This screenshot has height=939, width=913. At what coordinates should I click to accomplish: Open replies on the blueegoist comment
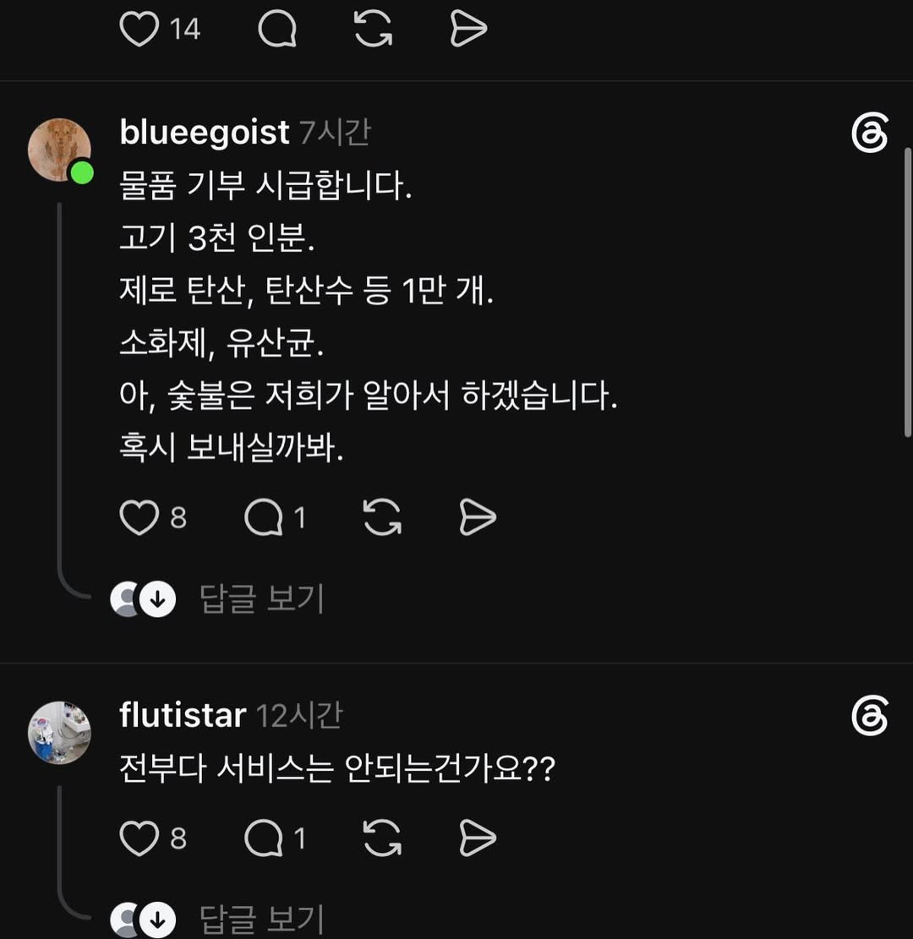point(264,517)
